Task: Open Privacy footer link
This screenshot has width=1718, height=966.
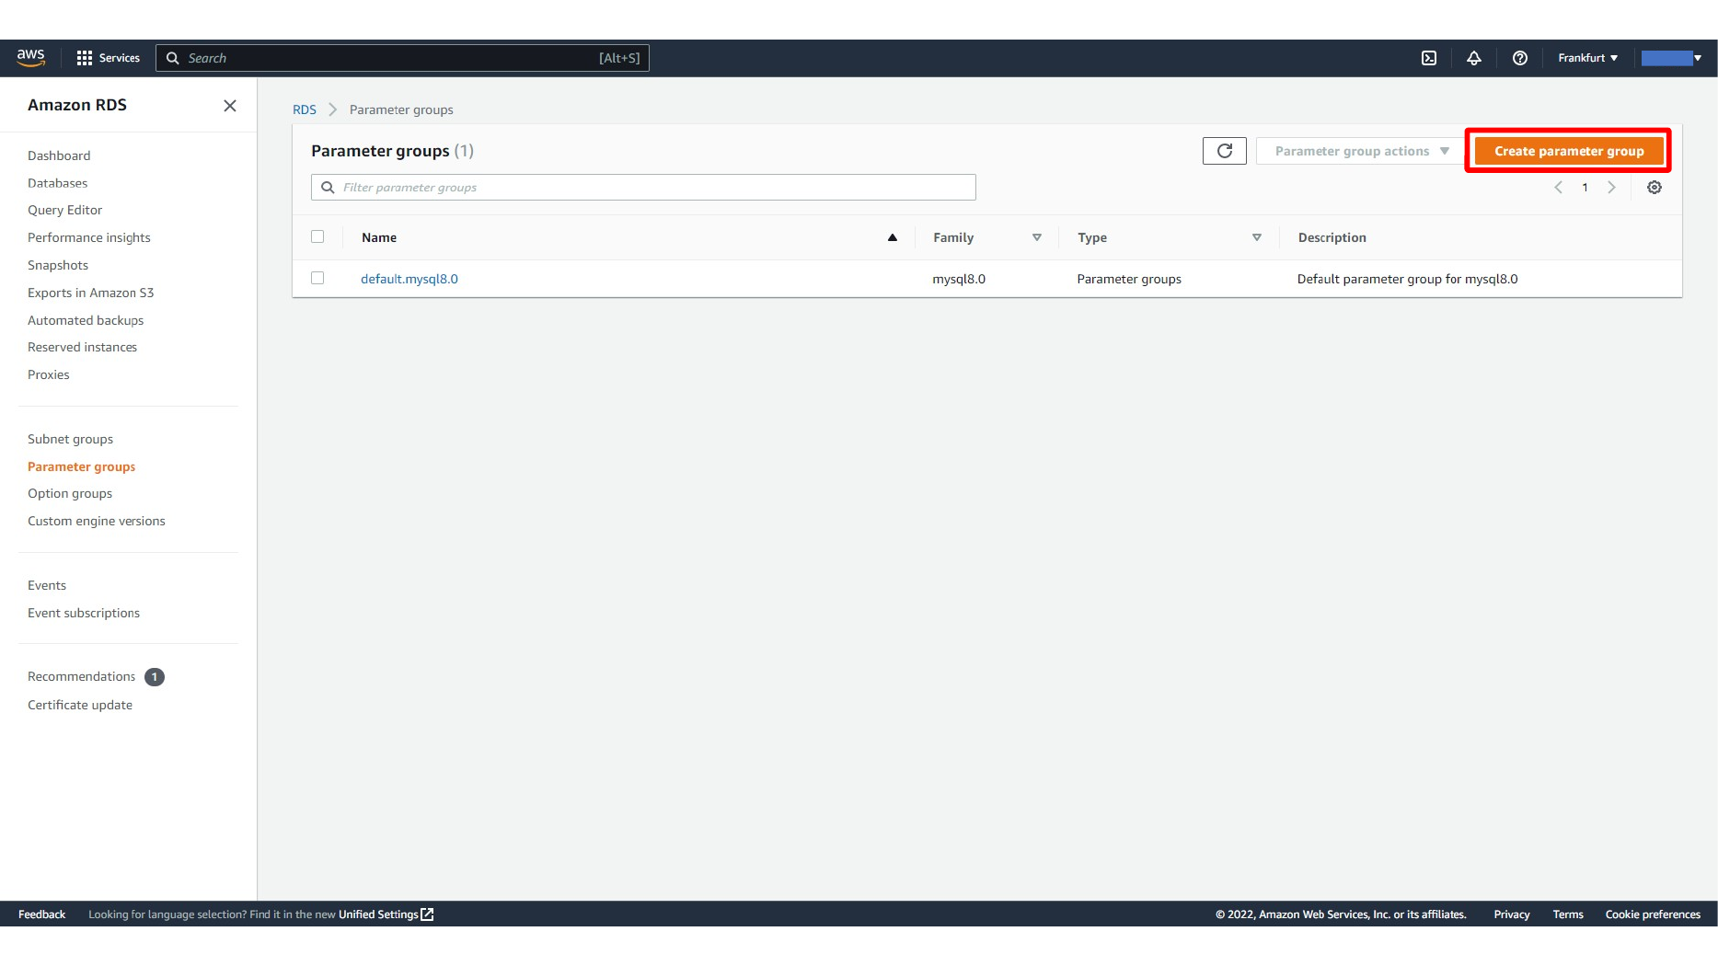Action: click(x=1512, y=914)
